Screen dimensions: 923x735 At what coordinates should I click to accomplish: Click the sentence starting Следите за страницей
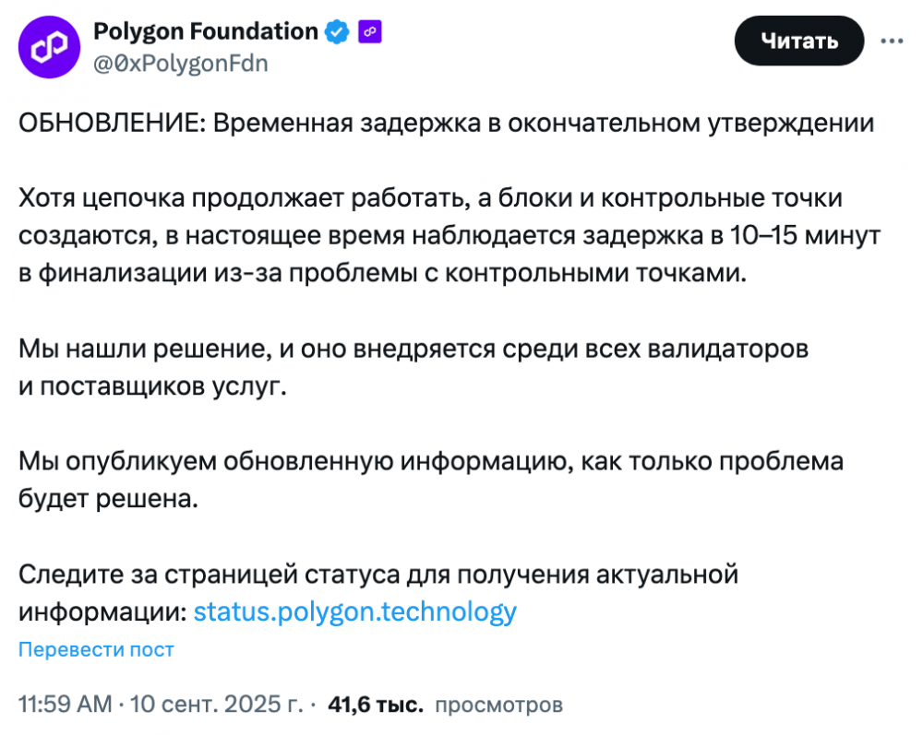click(378, 593)
